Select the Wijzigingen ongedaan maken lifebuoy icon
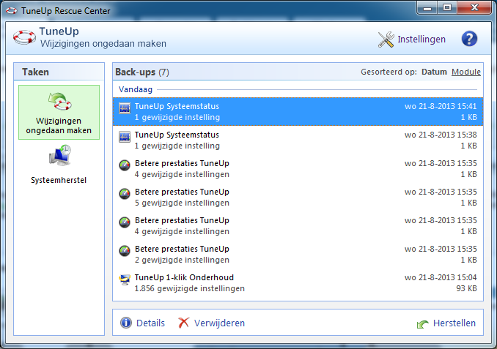Screen dimensions: 497x349 point(60,101)
